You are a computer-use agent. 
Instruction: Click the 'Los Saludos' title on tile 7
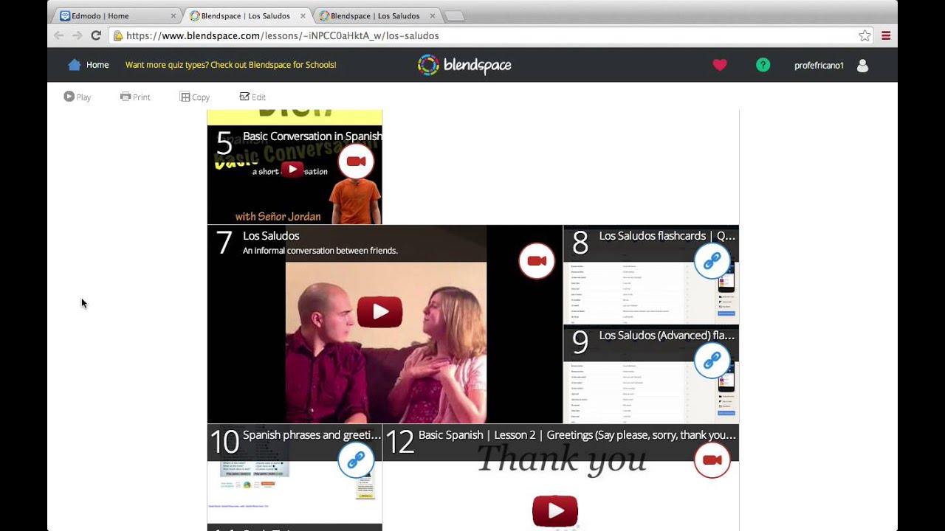click(x=271, y=236)
